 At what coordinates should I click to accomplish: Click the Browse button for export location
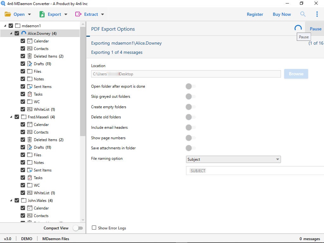(296, 74)
